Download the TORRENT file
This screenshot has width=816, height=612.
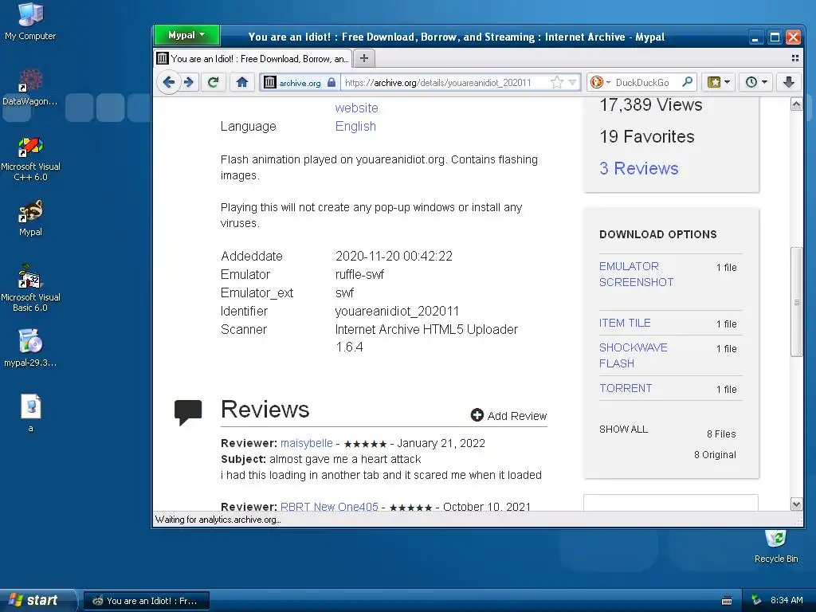coord(625,388)
